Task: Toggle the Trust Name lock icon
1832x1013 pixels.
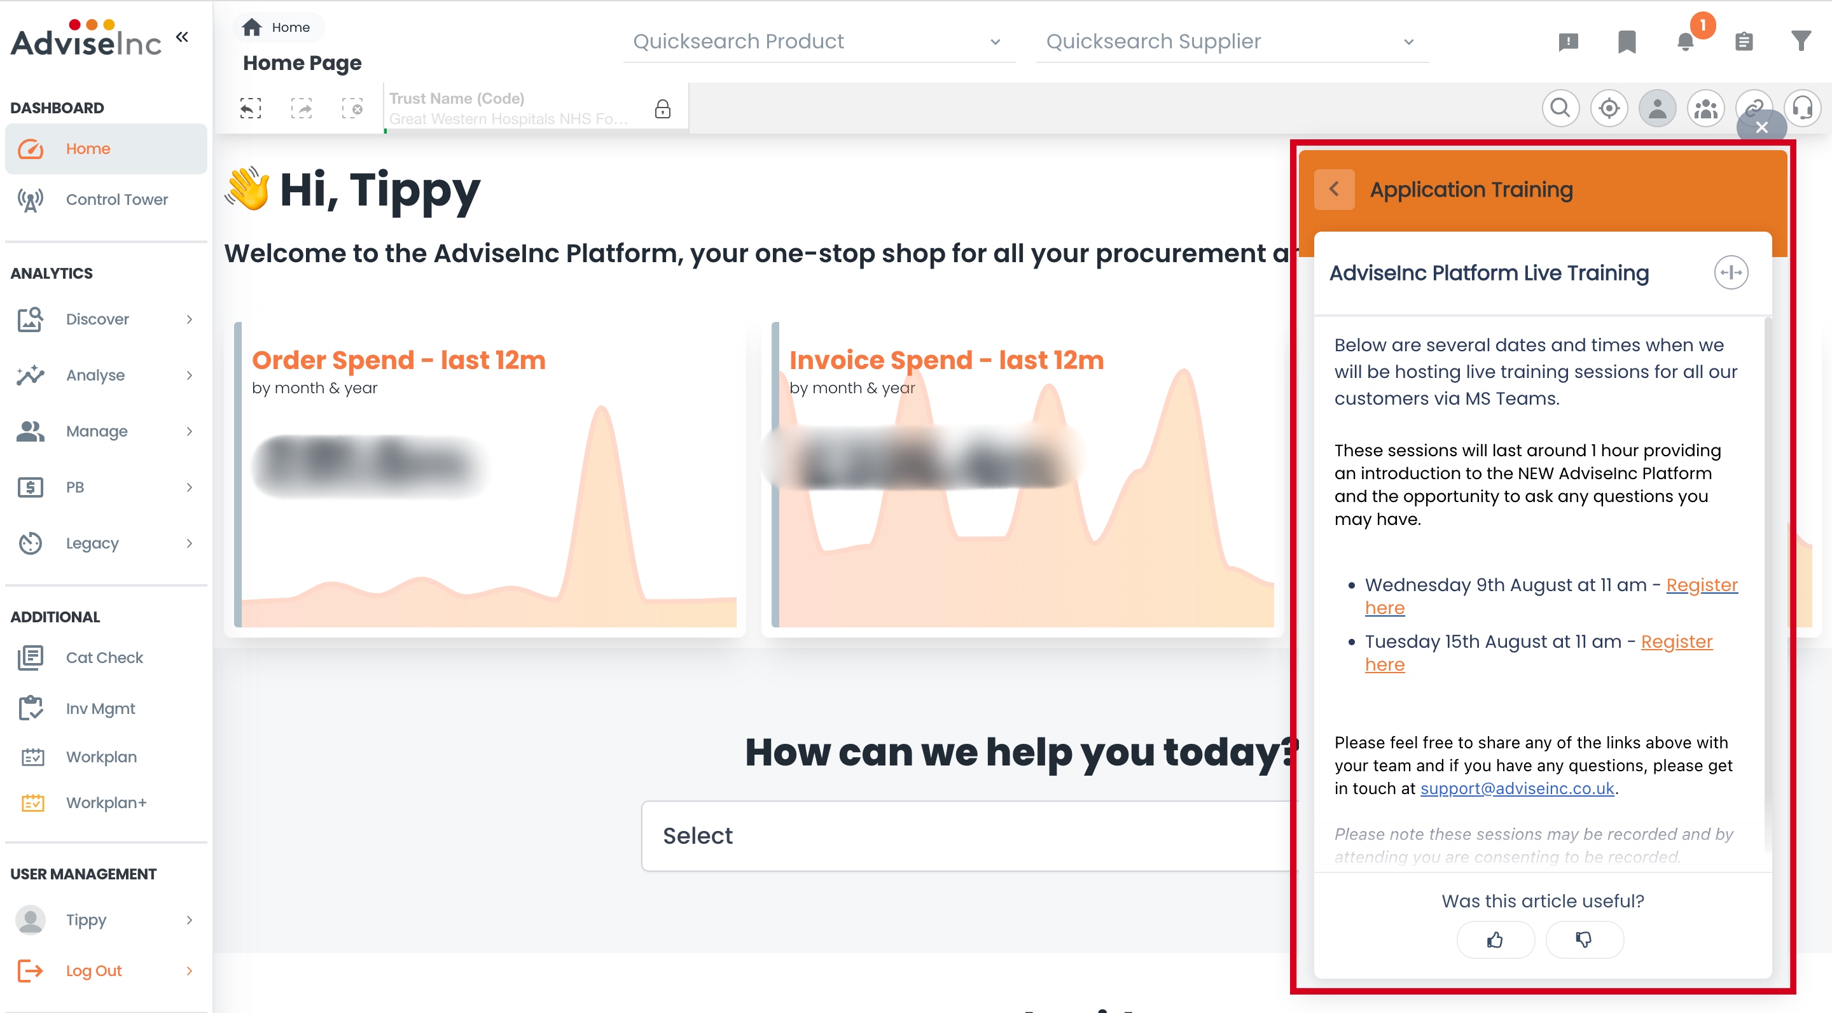Action: [662, 109]
